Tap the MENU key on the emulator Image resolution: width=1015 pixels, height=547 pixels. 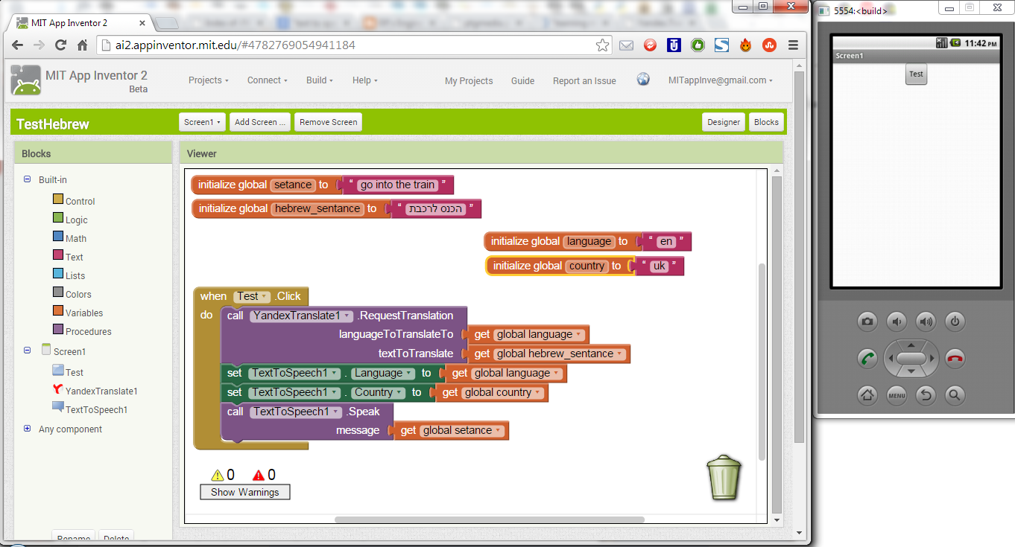897,395
